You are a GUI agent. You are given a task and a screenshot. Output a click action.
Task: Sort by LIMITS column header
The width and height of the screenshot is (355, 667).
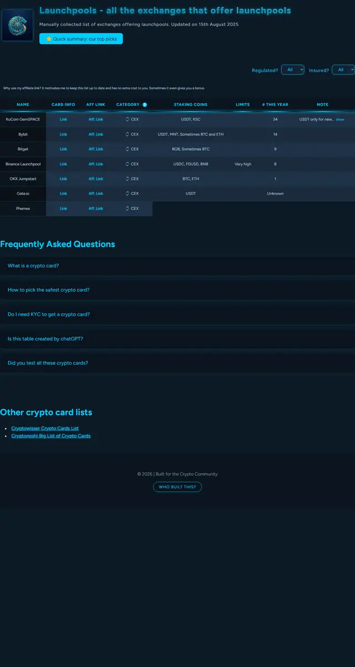point(243,104)
